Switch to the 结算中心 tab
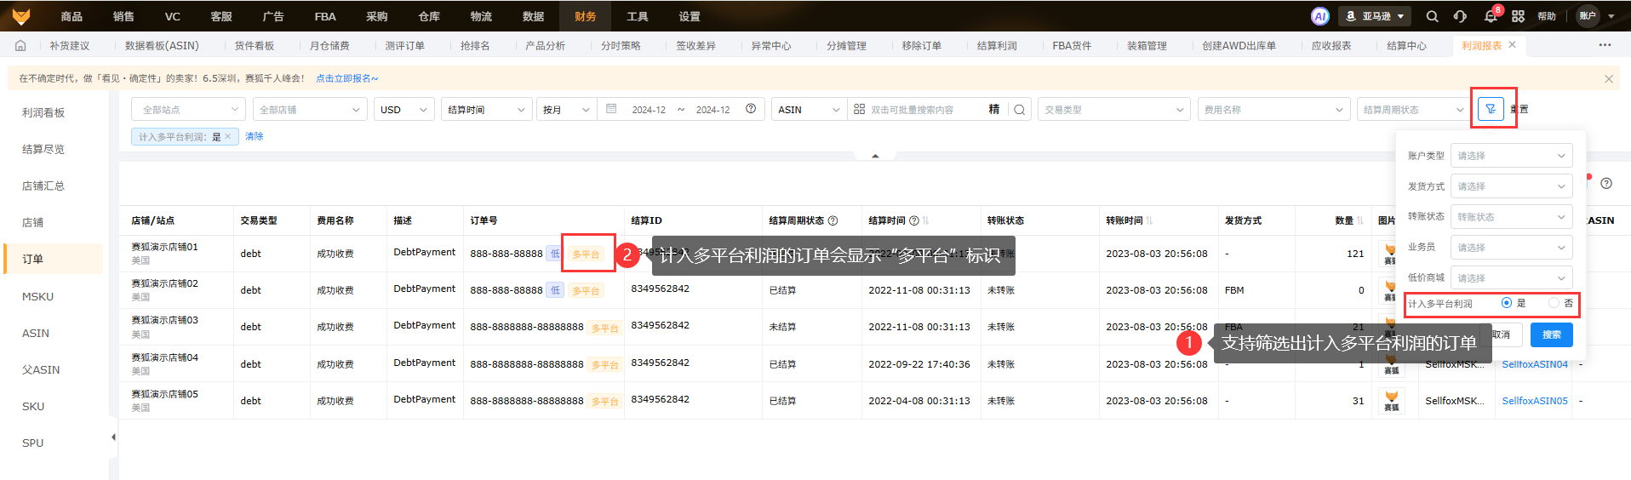Image resolution: width=1631 pixels, height=480 pixels. coord(1405,46)
